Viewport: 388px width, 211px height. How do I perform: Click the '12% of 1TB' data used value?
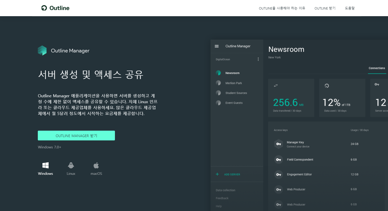click(x=337, y=103)
